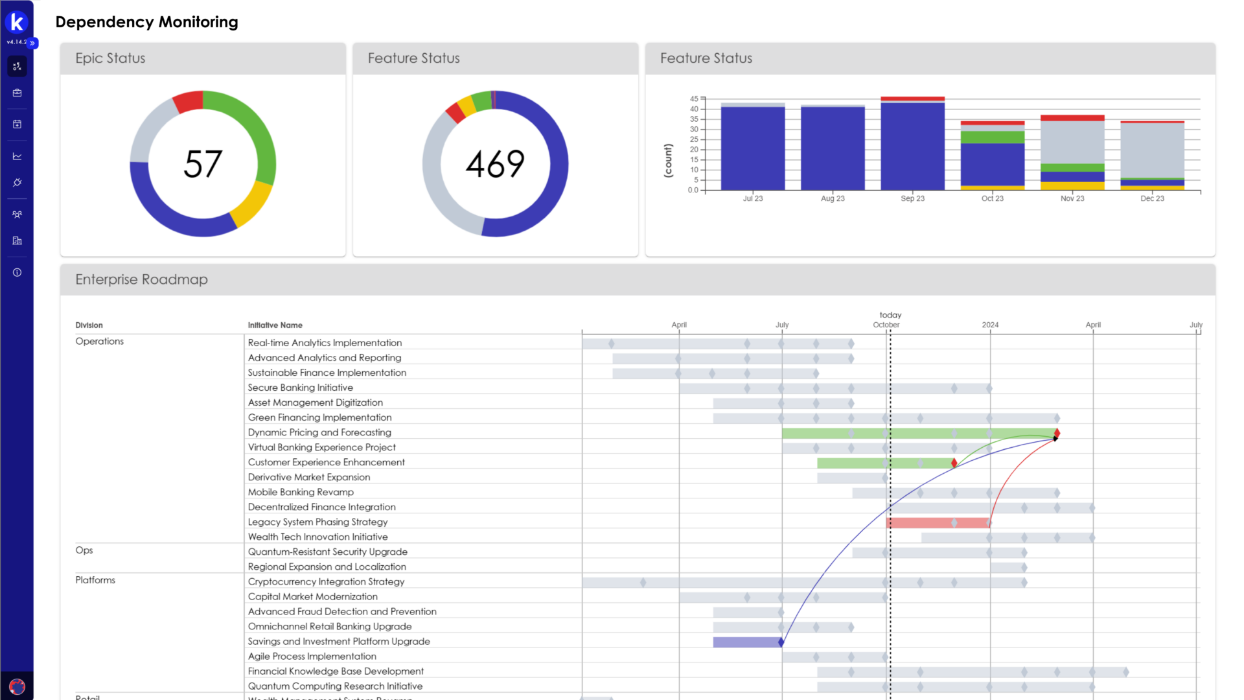Open the integrations plug icon
Screen dimensions: 1244x700
[x=17, y=182]
